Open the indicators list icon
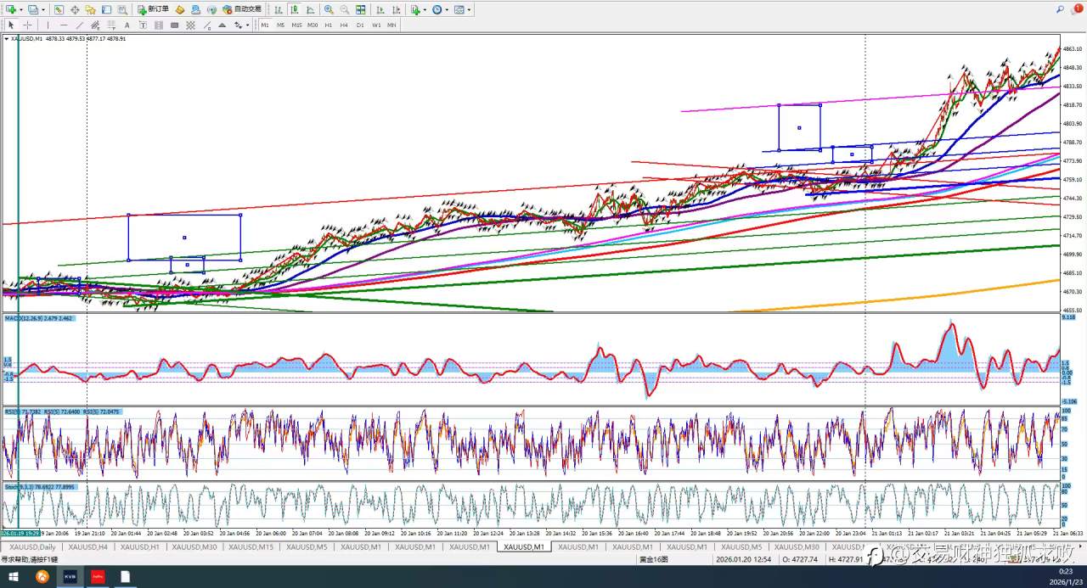This screenshot has width=1087, height=588. 415,9
